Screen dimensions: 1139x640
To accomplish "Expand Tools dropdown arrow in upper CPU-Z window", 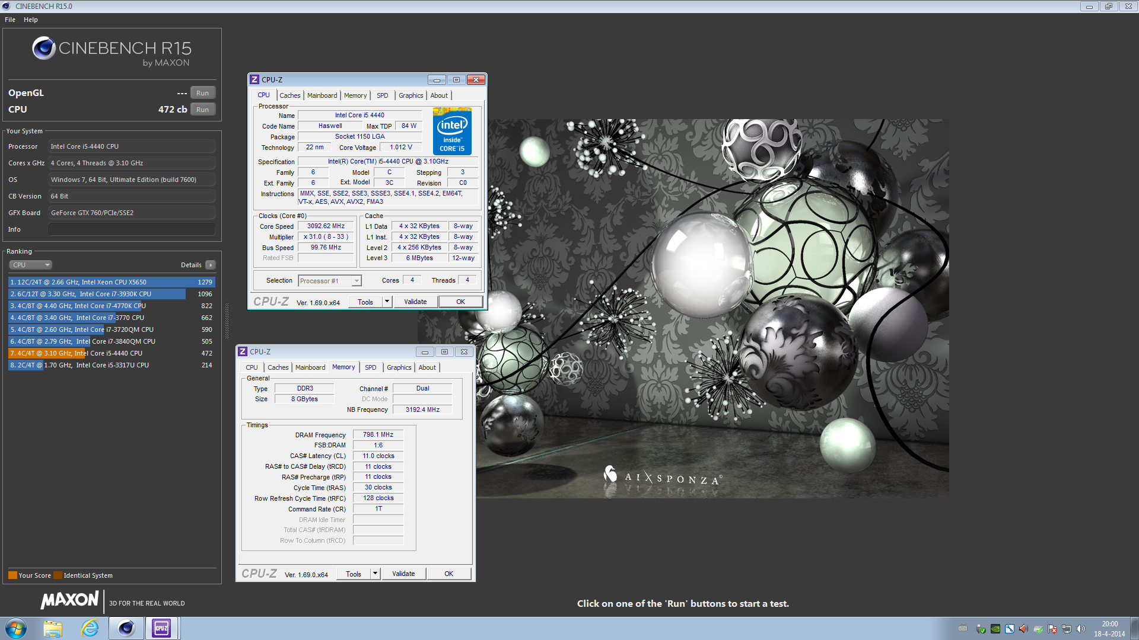I will click(x=387, y=302).
